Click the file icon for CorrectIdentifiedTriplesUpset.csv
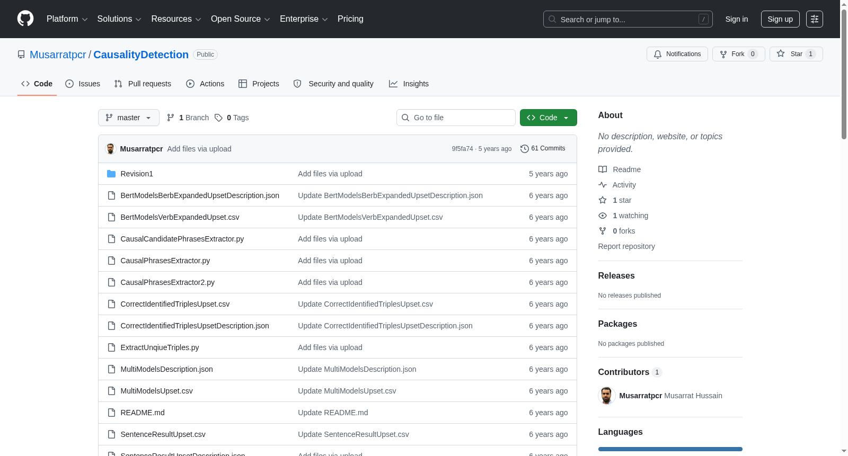Screen dimensions: 848x456 tap(111, 304)
